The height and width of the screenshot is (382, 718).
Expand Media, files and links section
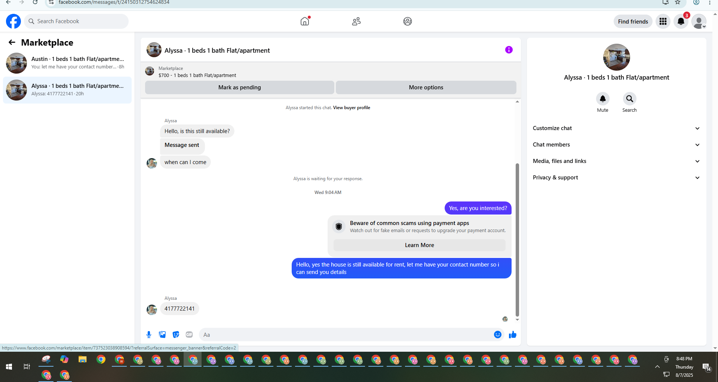pyautogui.click(x=617, y=161)
